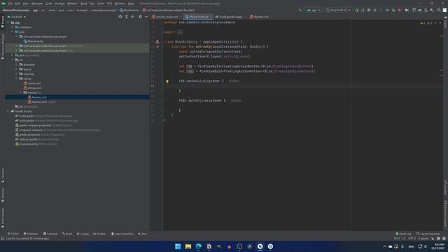Click the red Stop button
This screenshot has width=448, height=252.
point(400,10)
